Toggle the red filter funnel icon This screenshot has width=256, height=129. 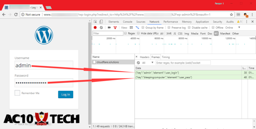[115, 28]
